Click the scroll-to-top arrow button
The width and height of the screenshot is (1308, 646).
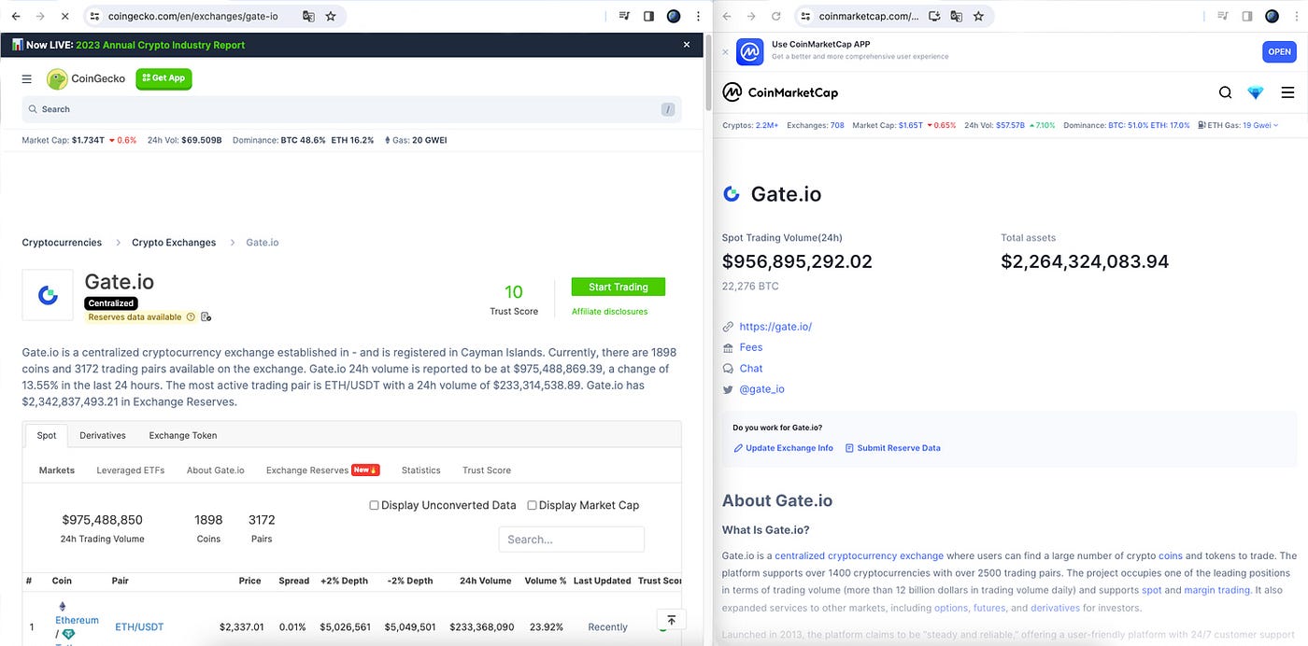[x=672, y=620]
